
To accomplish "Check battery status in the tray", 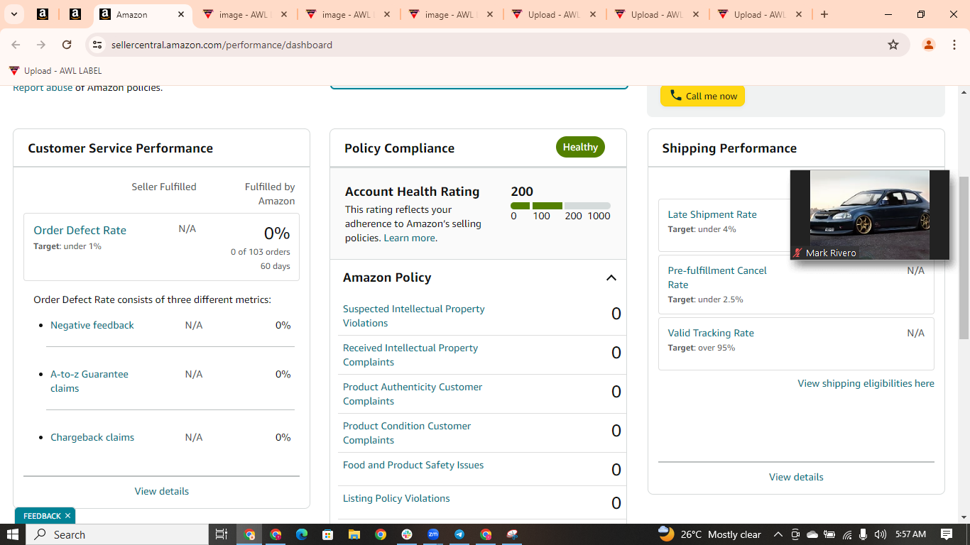I will coord(829,534).
